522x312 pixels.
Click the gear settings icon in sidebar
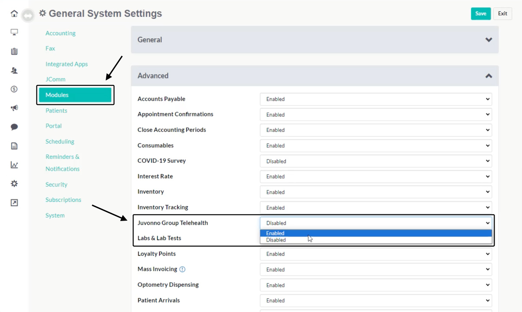tap(14, 184)
